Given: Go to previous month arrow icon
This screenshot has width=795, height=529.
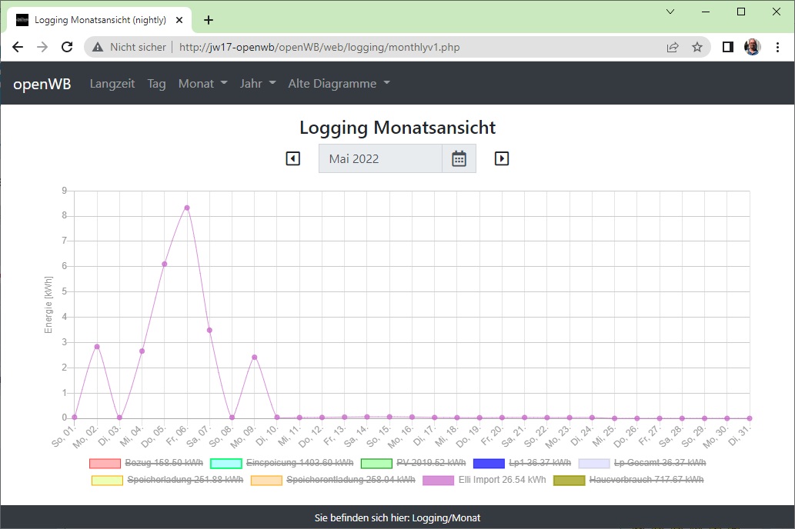Looking at the screenshot, I should coord(292,158).
